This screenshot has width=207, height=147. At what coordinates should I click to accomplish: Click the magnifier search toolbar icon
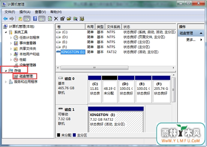(x=75, y=19)
